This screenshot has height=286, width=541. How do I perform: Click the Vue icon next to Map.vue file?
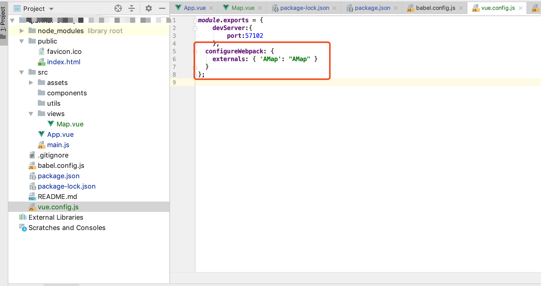(x=51, y=124)
